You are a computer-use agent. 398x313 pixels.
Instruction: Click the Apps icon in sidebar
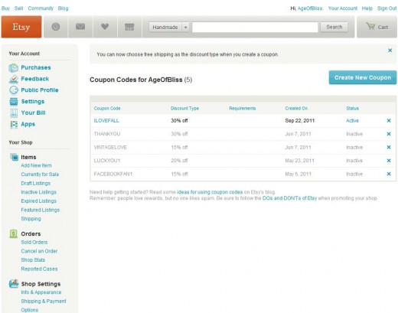coord(14,124)
